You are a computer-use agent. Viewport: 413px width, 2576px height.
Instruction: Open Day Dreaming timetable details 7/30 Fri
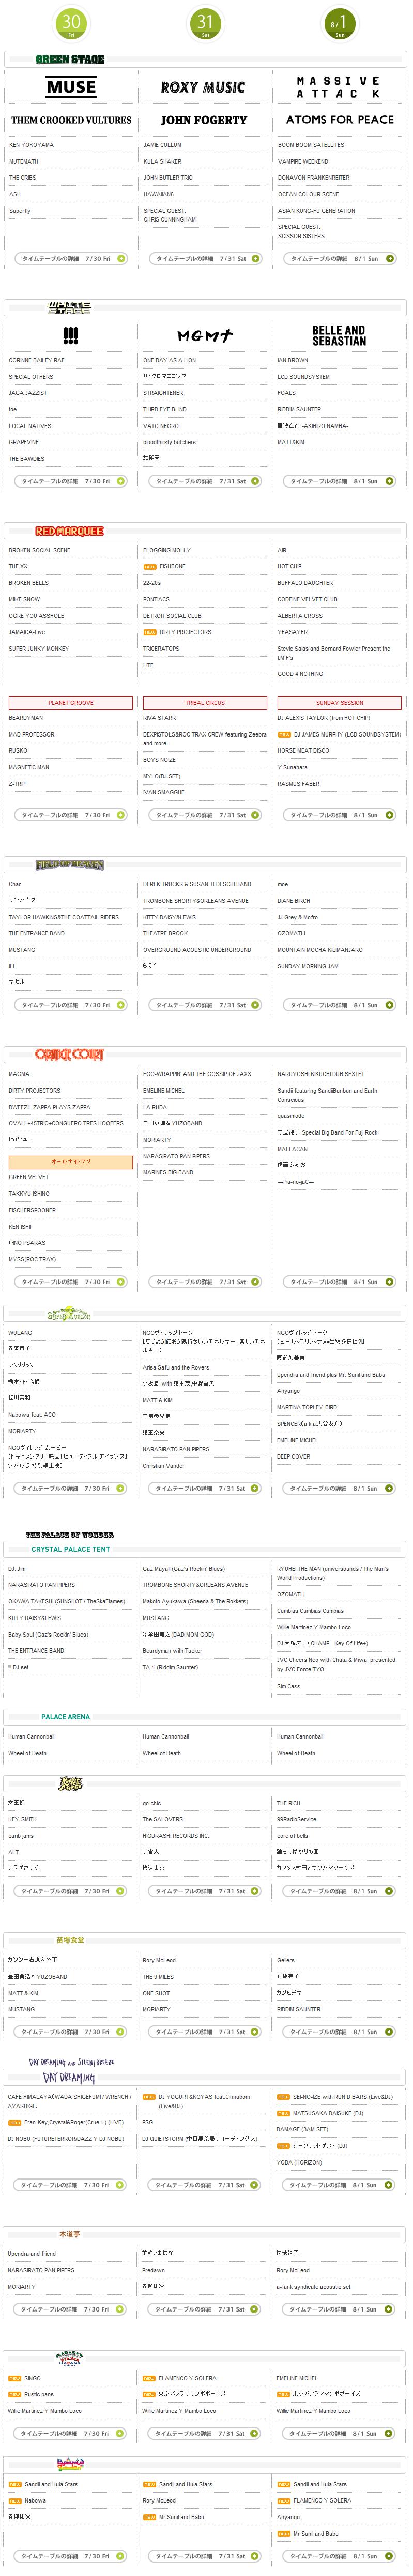tap(71, 2185)
